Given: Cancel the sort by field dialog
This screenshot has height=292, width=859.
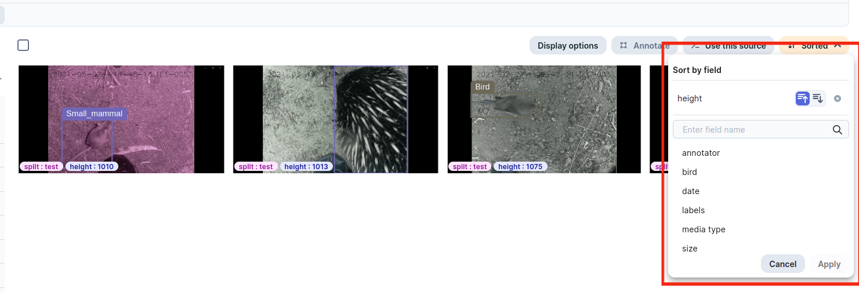Looking at the screenshot, I should 782,264.
